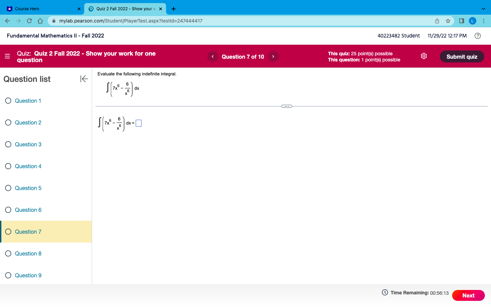This screenshot has height=307, width=491.
Task: Collapse the Question list panel
Action: click(84, 79)
